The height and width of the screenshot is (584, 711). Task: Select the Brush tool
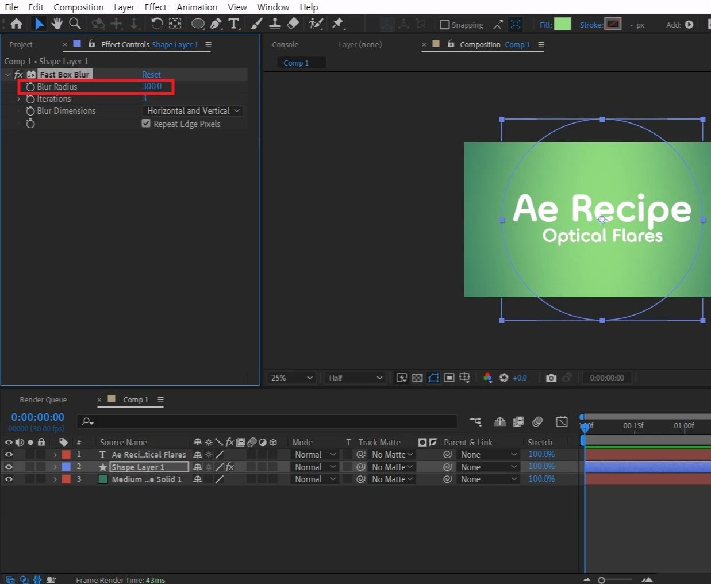pyautogui.click(x=257, y=24)
